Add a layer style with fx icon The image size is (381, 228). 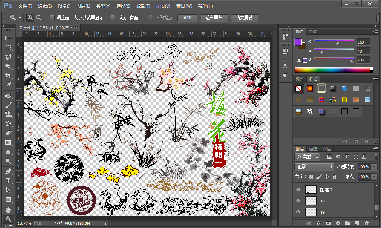(318, 223)
